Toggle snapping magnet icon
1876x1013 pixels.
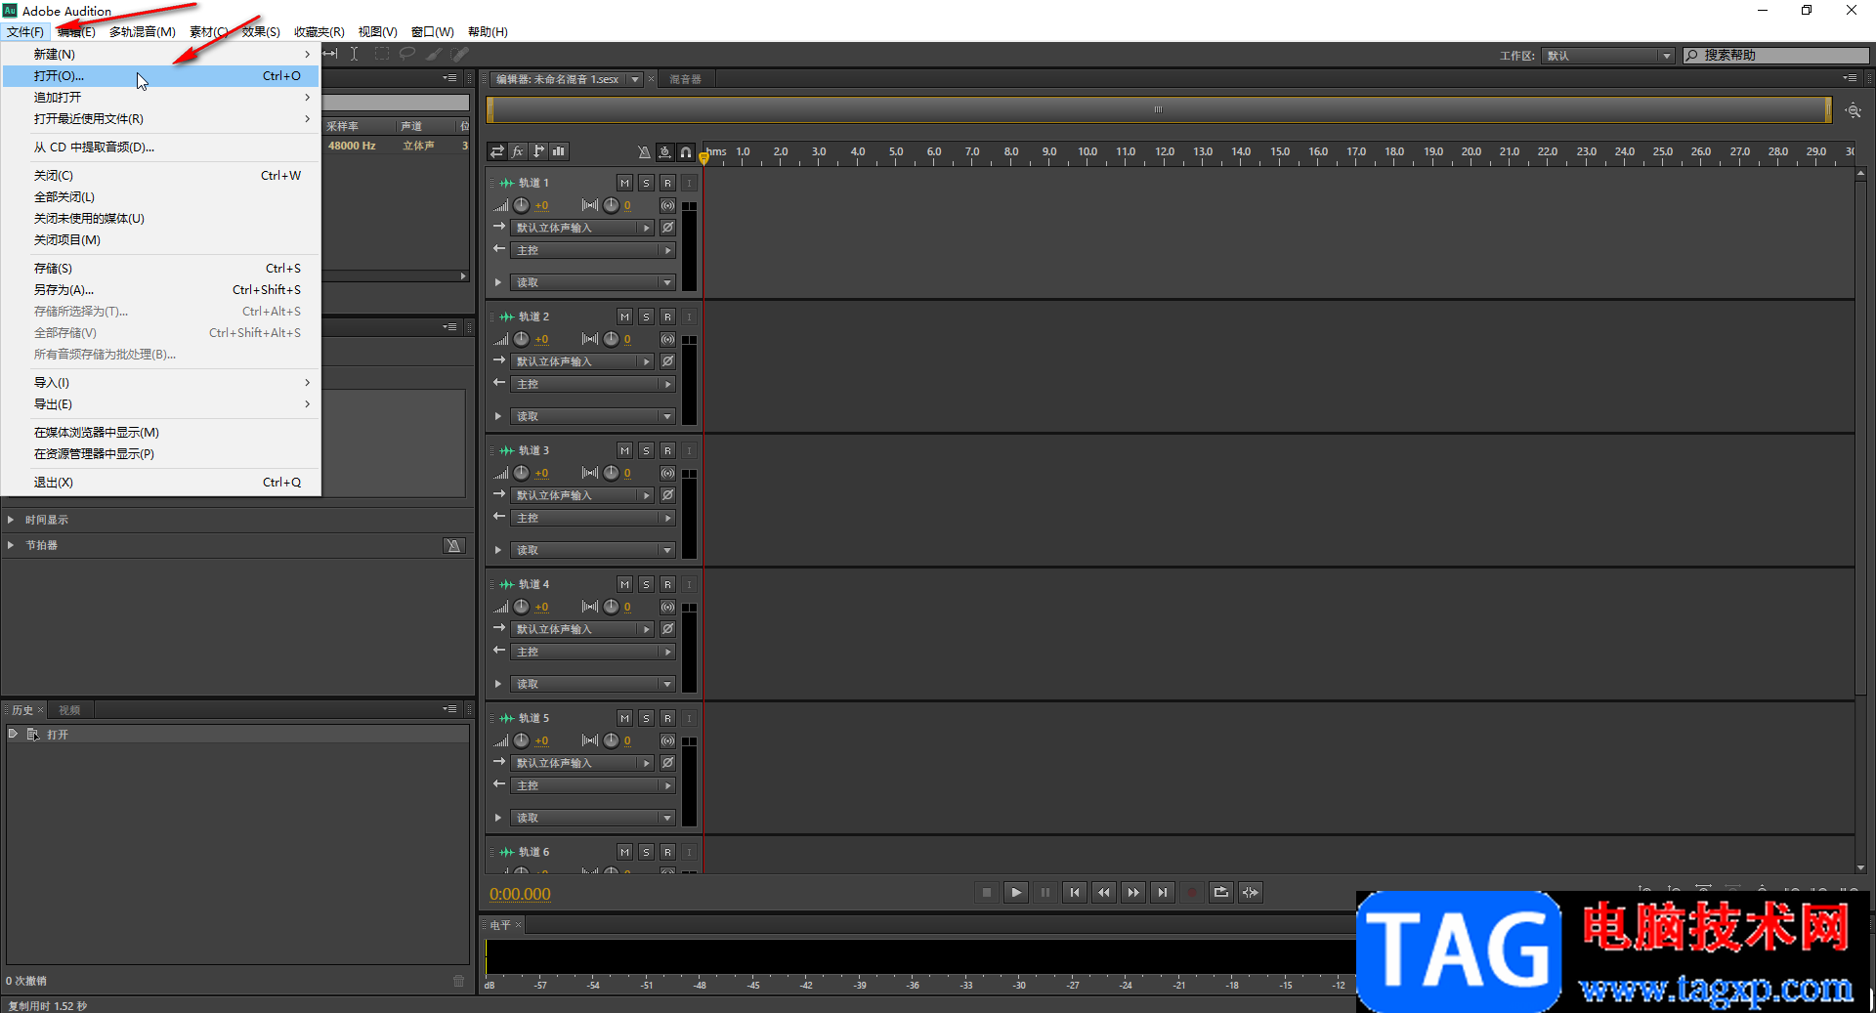pyautogui.click(x=686, y=151)
